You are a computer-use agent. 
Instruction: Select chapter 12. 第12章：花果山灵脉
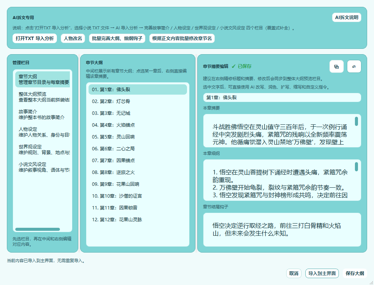point(138,220)
